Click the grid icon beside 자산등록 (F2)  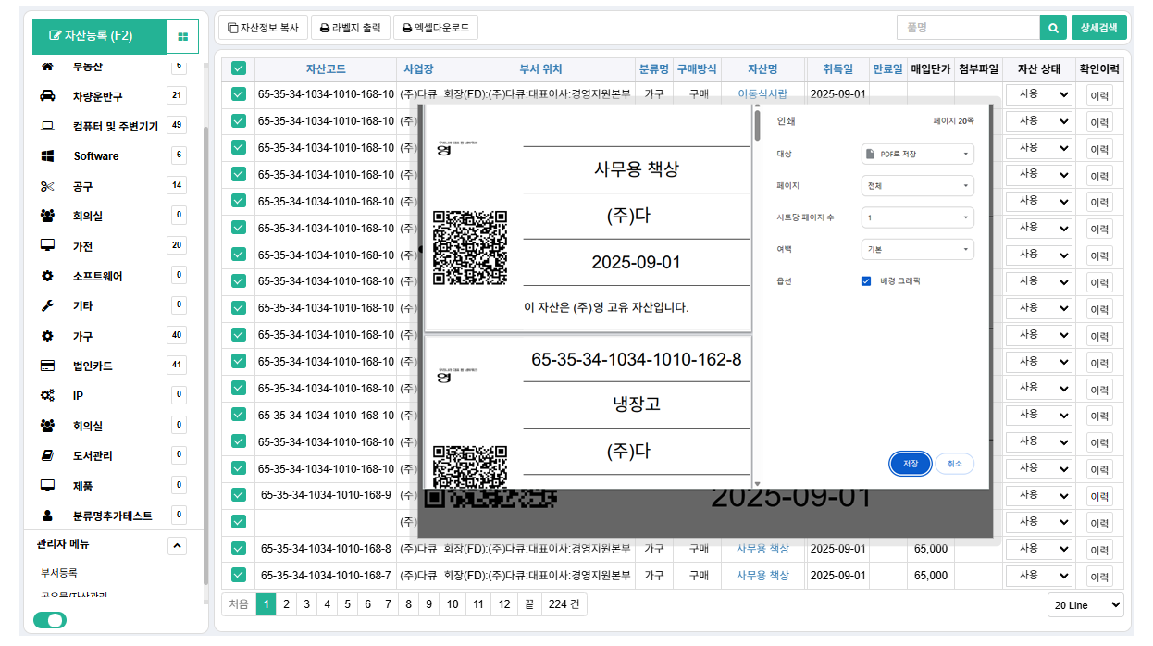(182, 36)
